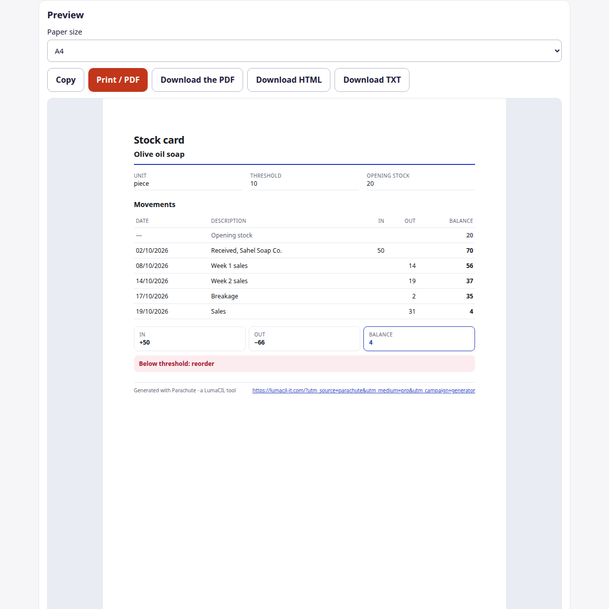Click the 'Week 2 sales' description

(x=229, y=281)
